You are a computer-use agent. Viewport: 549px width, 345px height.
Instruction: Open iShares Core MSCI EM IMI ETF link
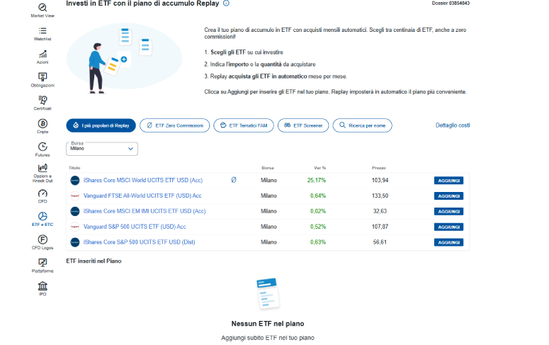pos(145,211)
